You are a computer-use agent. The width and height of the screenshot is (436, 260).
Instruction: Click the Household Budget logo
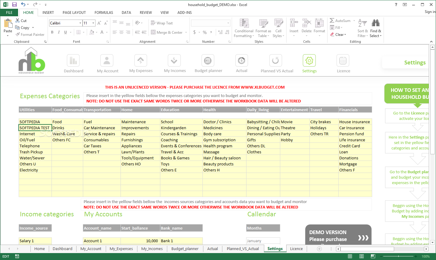[32, 60]
